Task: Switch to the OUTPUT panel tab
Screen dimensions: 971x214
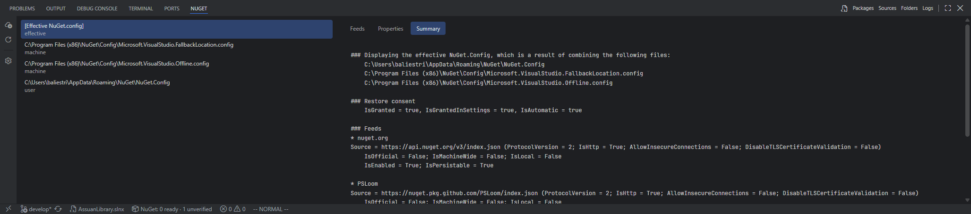Action: pyautogui.click(x=56, y=8)
